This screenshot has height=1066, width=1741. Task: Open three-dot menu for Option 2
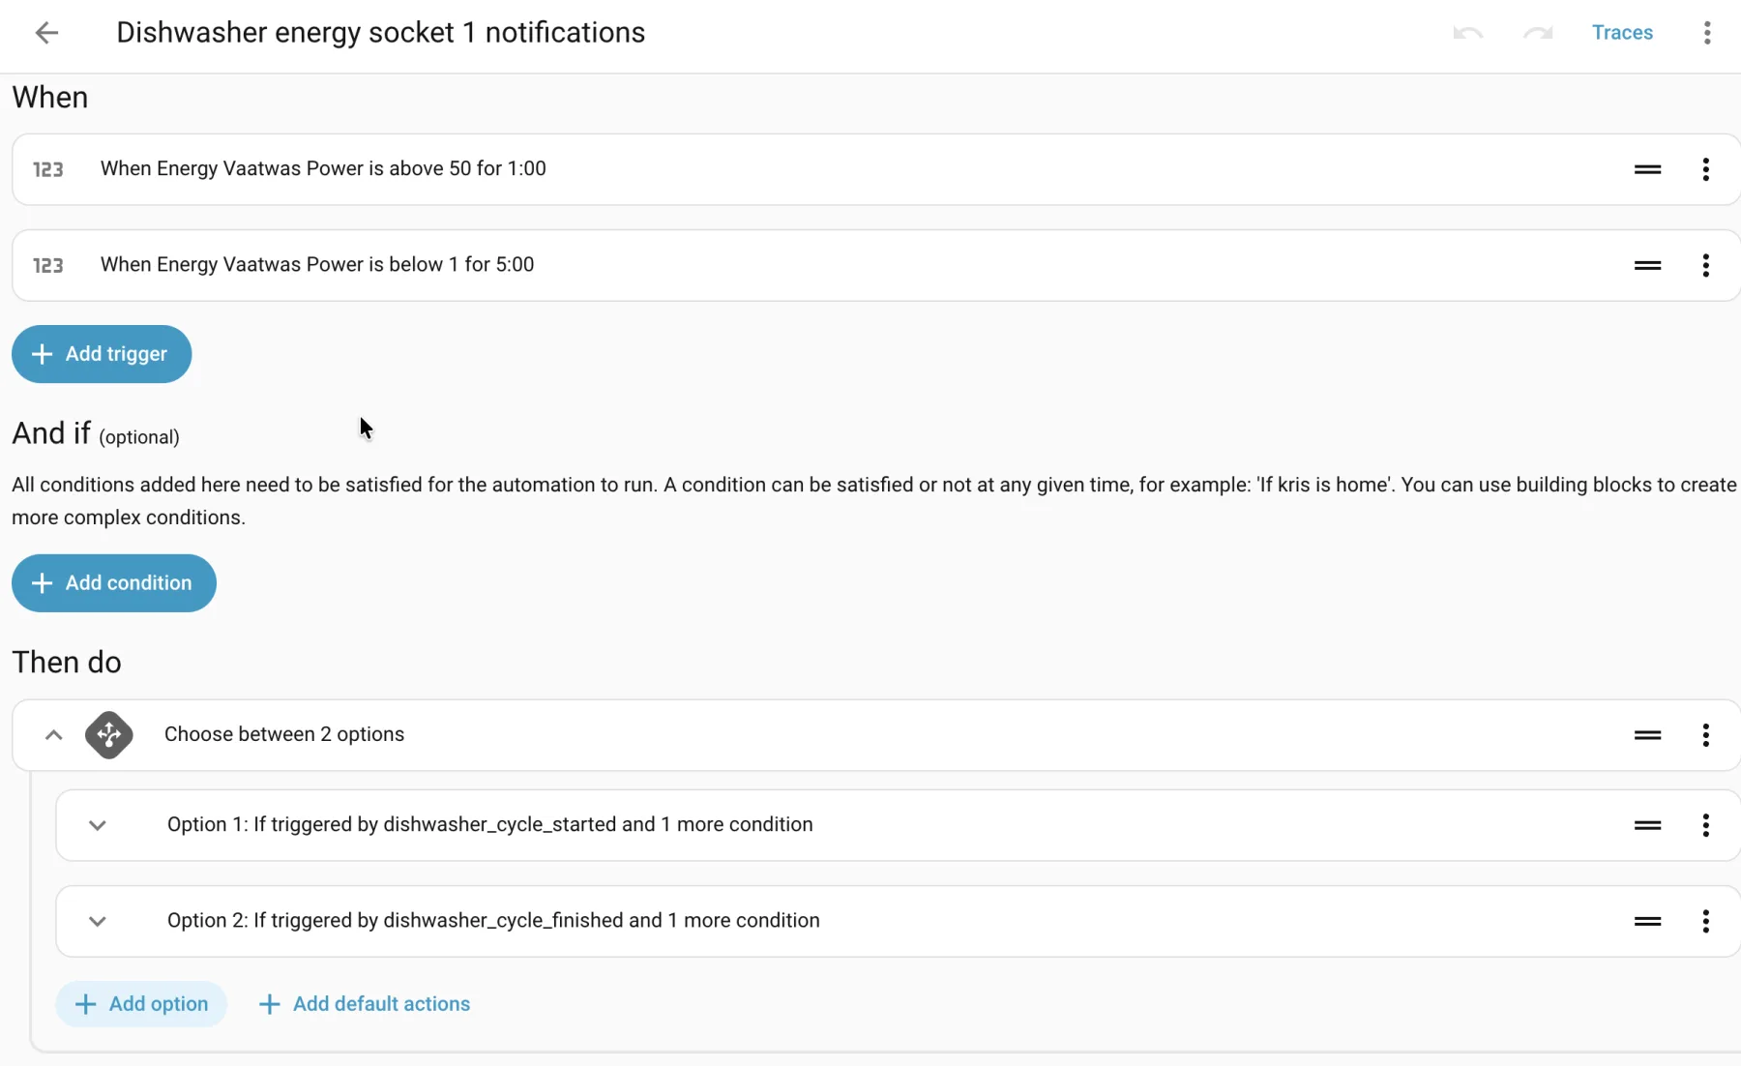[x=1705, y=921]
